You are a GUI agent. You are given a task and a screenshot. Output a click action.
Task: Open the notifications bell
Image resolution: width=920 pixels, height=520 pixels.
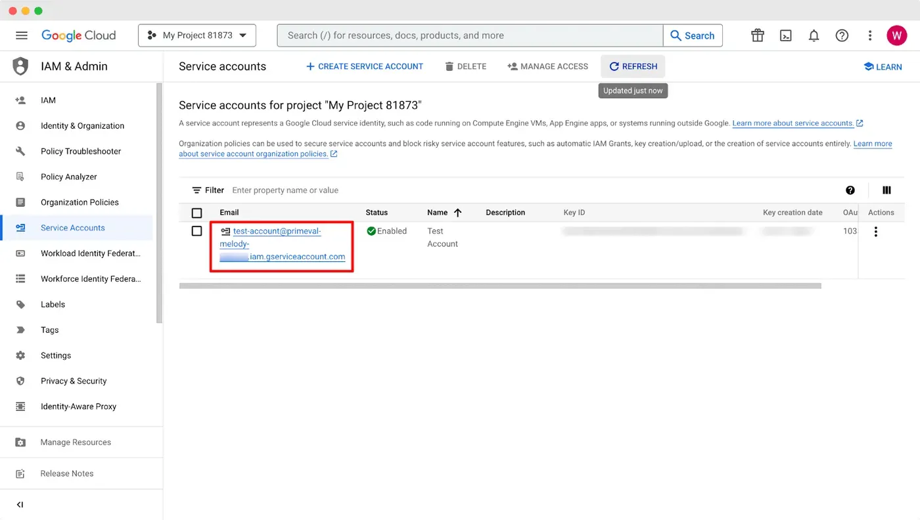pyautogui.click(x=814, y=35)
